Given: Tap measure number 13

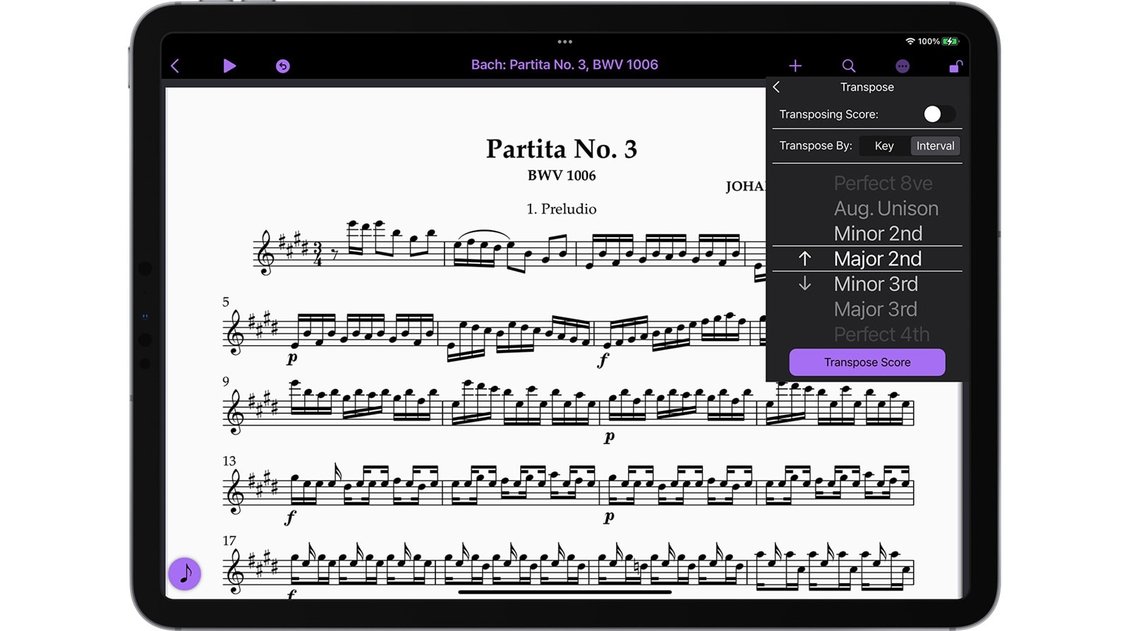Looking at the screenshot, I should click(x=229, y=461).
